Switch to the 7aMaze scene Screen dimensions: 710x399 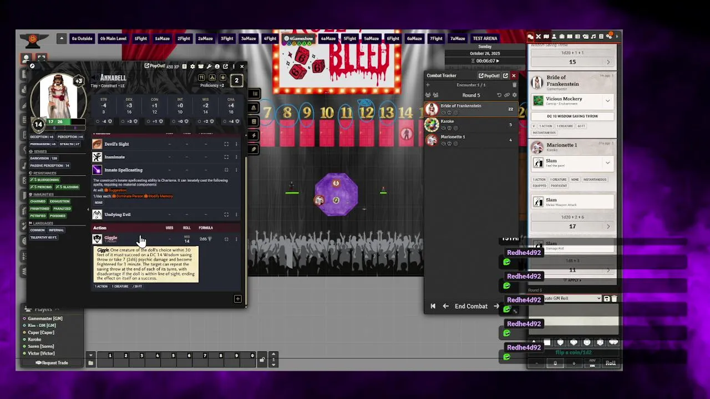[458, 39]
